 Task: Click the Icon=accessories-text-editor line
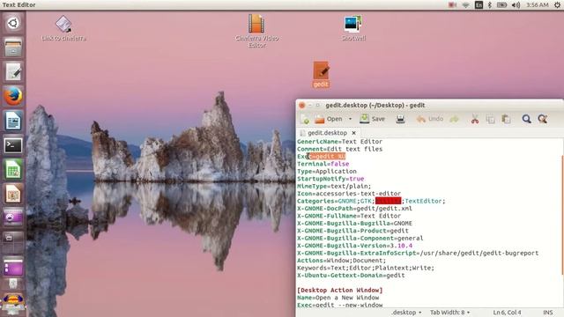349,194
